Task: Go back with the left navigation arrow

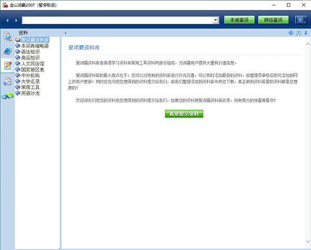Action: tap(7, 20)
